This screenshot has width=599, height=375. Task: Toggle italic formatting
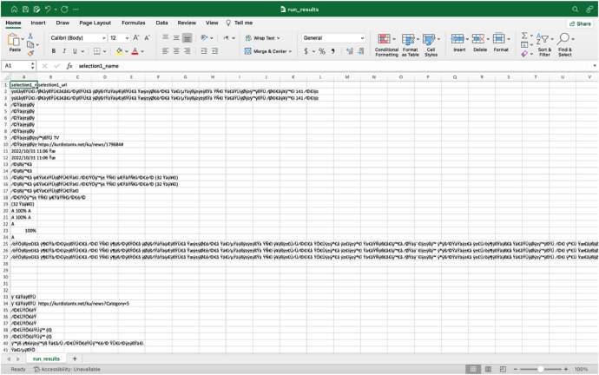64,51
